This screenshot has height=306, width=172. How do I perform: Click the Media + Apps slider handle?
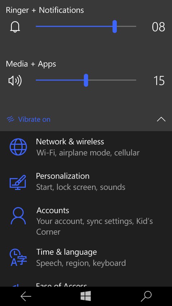[86, 80]
